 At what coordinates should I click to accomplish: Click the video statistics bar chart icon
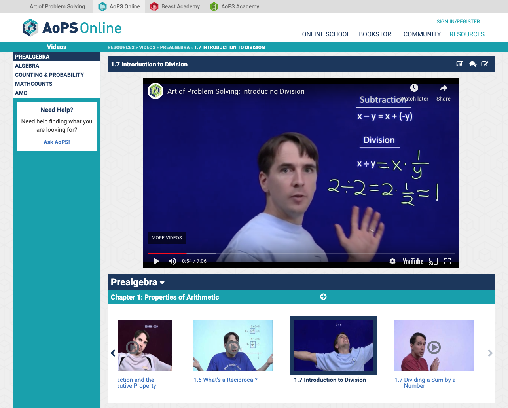tap(459, 64)
